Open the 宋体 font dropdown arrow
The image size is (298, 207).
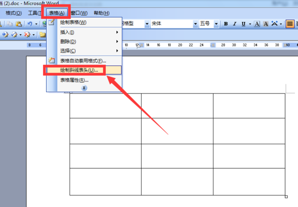(x=195, y=24)
